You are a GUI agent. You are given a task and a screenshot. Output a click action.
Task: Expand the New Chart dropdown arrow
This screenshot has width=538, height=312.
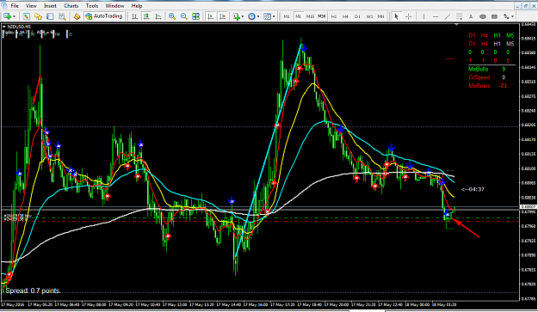click(14, 16)
